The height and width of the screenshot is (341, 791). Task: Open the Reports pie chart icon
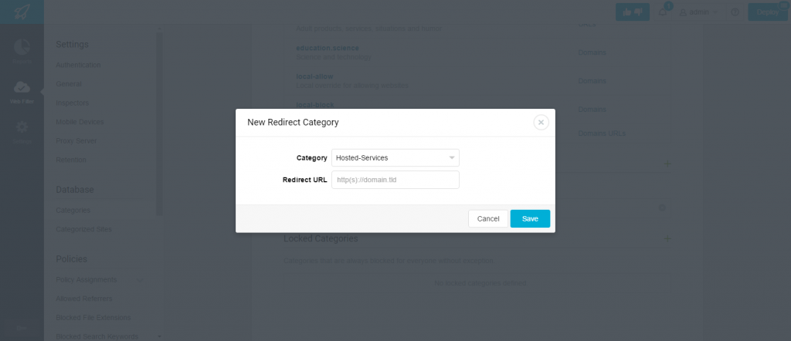[22, 47]
